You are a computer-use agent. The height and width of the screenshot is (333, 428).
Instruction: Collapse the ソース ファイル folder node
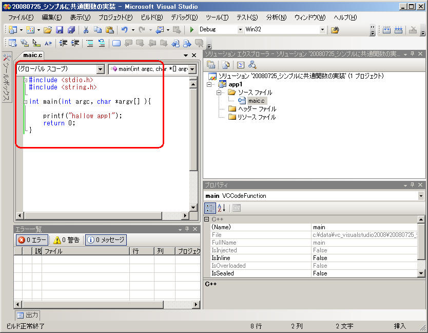219,92
